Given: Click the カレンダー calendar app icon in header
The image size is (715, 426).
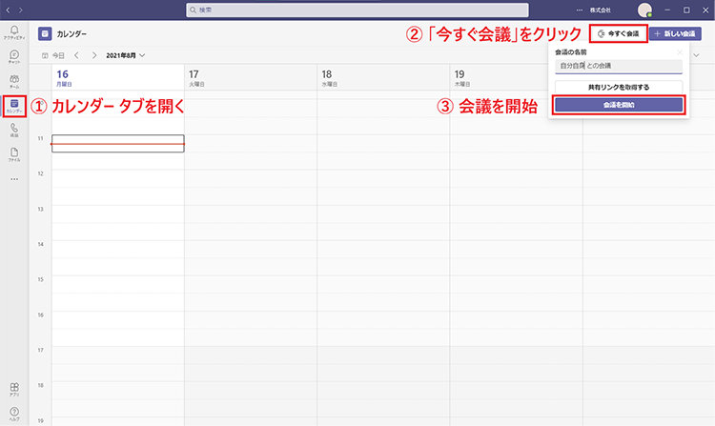Looking at the screenshot, I should 45,33.
